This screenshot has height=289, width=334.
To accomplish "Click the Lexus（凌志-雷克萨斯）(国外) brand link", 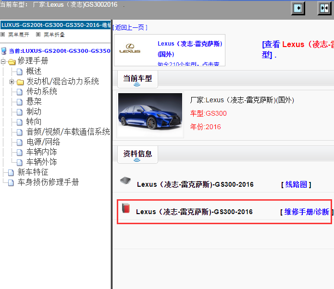I will (x=190, y=49).
